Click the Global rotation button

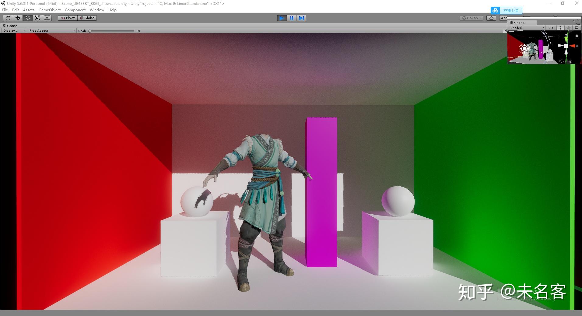[87, 18]
